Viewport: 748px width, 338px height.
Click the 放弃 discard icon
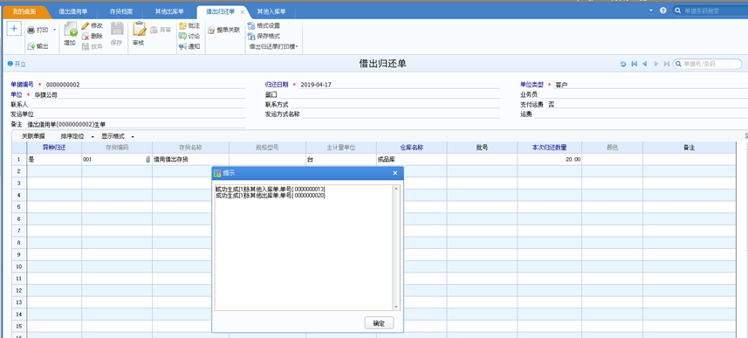pyautogui.click(x=86, y=46)
